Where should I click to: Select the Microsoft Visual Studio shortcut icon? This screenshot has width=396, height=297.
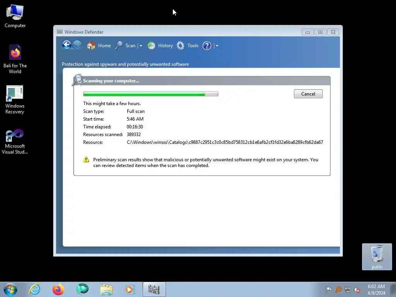[15, 141]
